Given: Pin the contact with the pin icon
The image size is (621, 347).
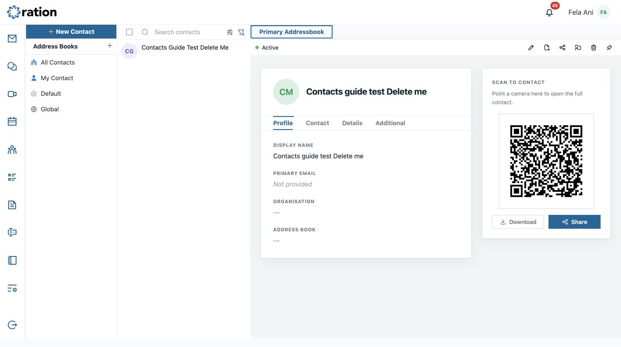Looking at the screenshot, I should 609,48.
